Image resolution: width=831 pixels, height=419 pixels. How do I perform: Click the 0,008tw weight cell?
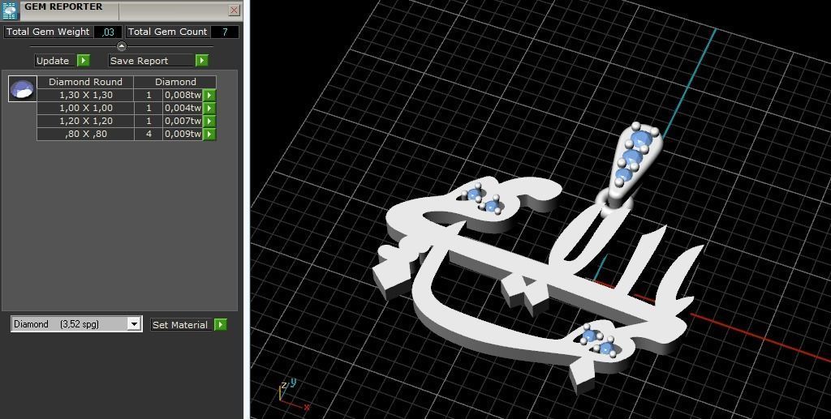pyautogui.click(x=183, y=95)
